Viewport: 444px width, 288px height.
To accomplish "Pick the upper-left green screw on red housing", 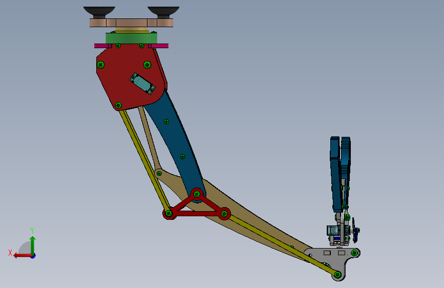I will 100,65.
